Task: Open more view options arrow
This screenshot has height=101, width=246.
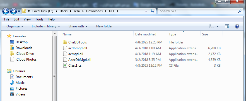Action: point(218,26)
